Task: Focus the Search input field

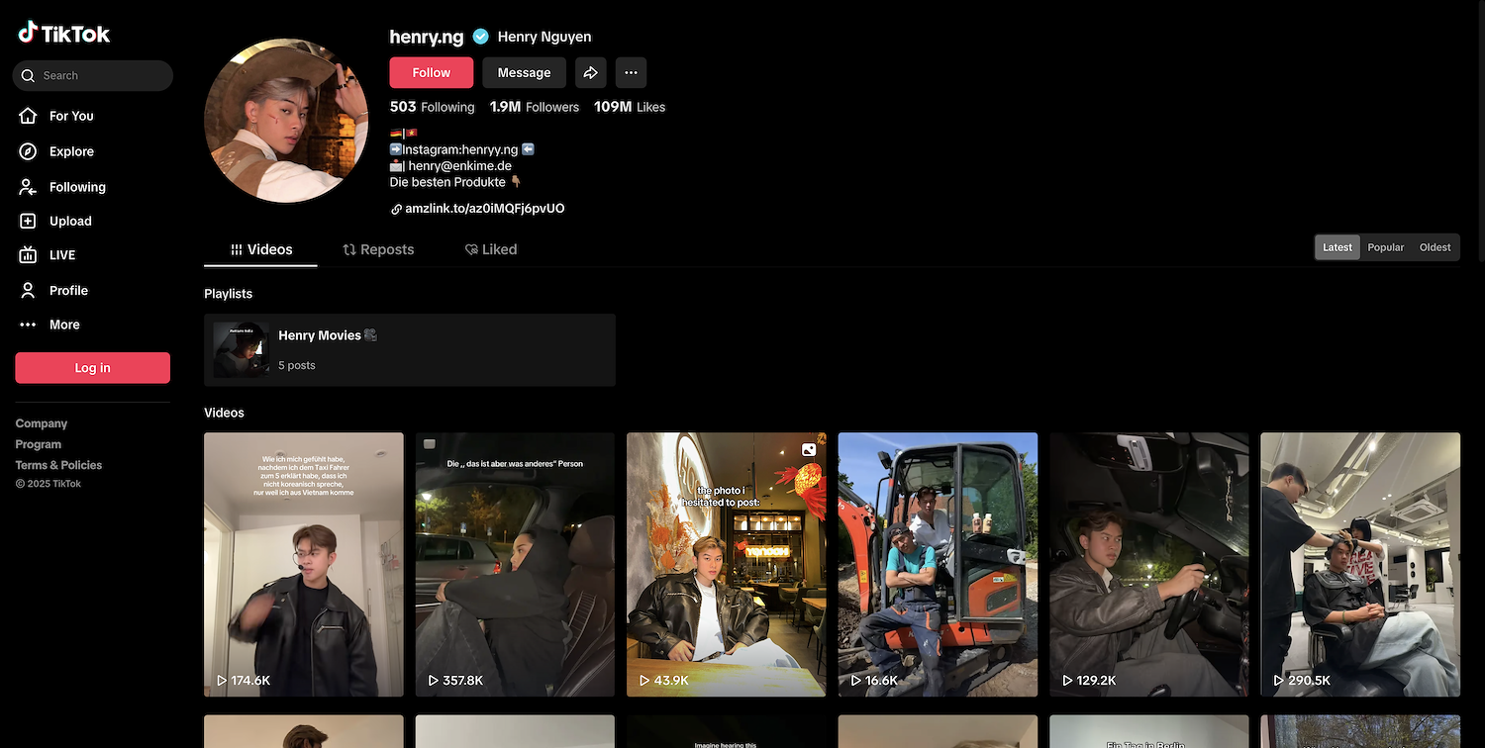Action: pos(93,76)
